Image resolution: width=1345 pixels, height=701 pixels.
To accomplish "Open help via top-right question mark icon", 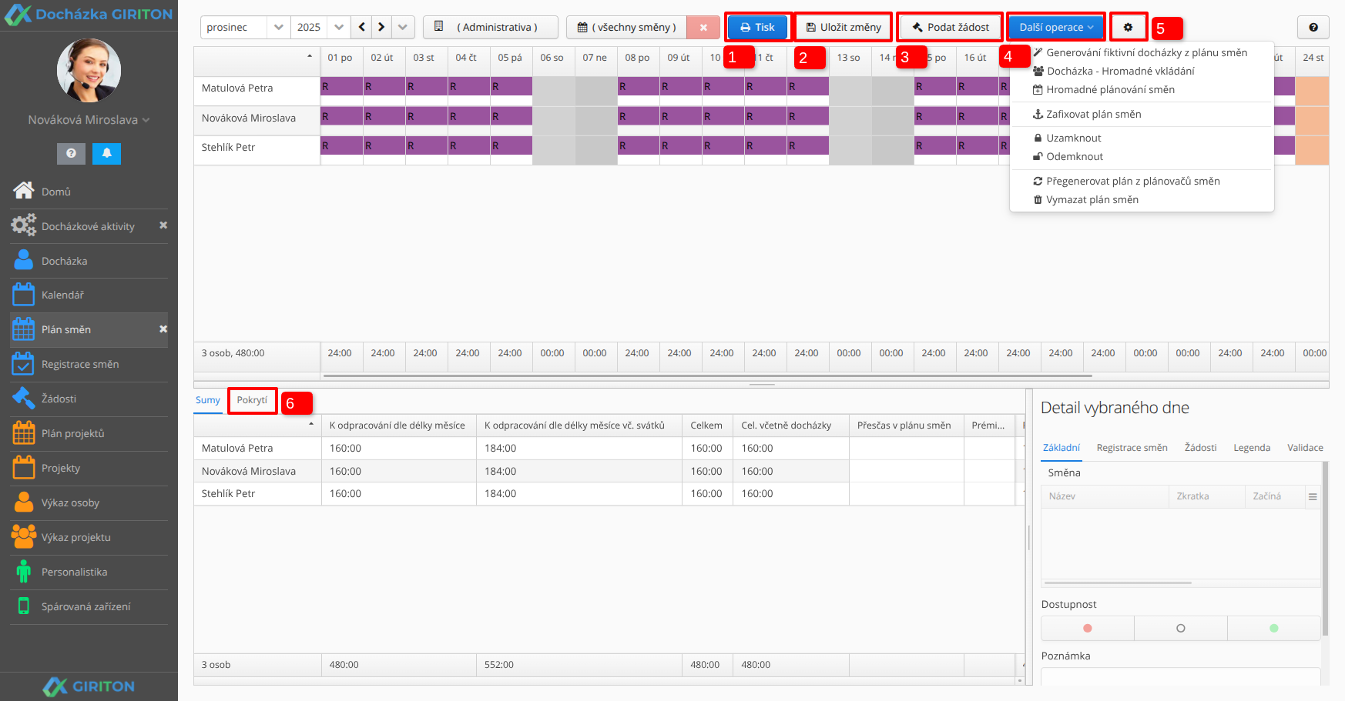I will pos(1313,28).
